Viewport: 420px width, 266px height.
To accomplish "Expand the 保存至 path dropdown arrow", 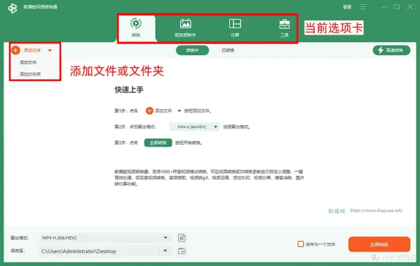I will coord(165,251).
